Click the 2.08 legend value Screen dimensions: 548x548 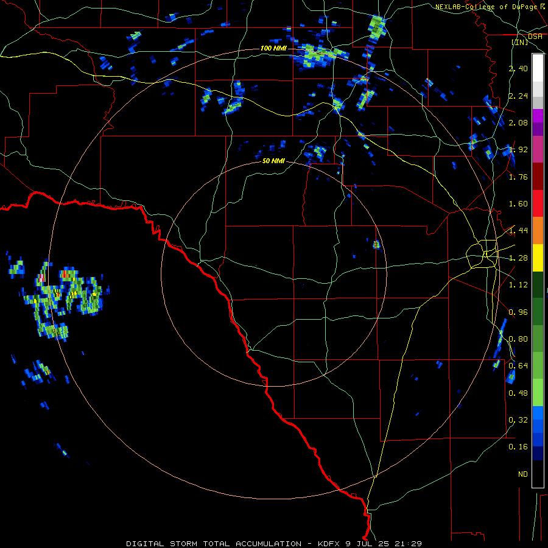[518, 122]
